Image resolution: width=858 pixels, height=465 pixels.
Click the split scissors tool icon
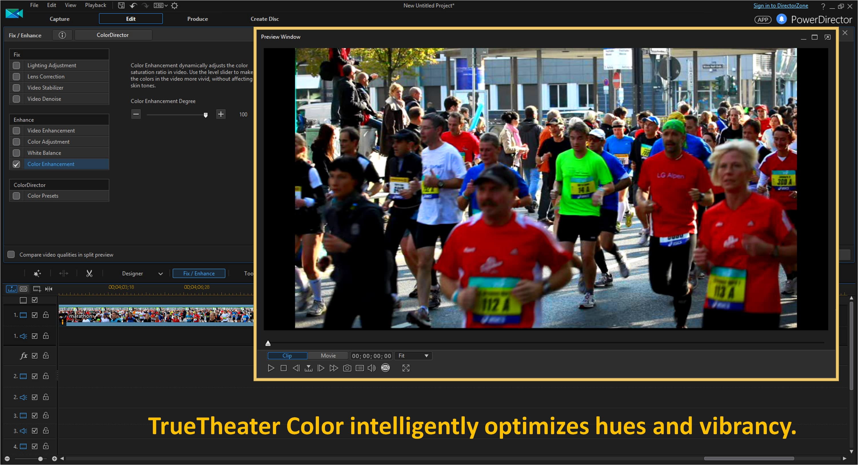coord(89,274)
